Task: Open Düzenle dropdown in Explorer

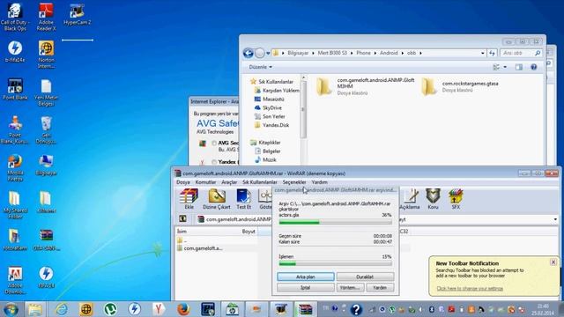Action: [x=261, y=67]
